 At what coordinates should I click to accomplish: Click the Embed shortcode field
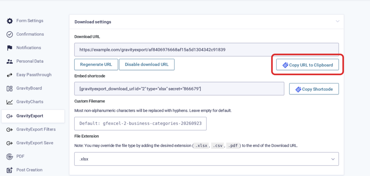[179, 89]
